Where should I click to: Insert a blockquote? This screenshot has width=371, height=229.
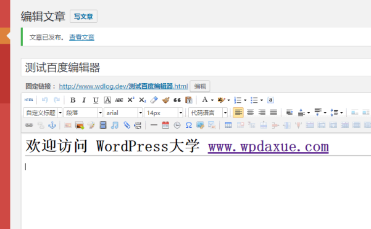(x=177, y=100)
